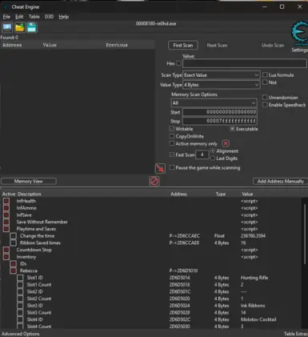This screenshot has width=308, height=337.
Task: Select the Slot3 Count row
Action: point(151,312)
